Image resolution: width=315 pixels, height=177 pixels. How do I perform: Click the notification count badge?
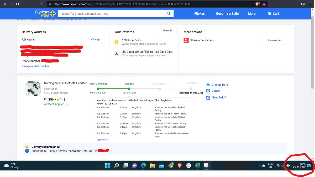(x=309, y=166)
